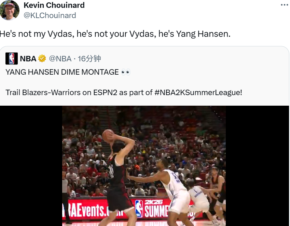Click the eyes emoji in quoted tweet
290x226 pixels.
click(x=126, y=72)
